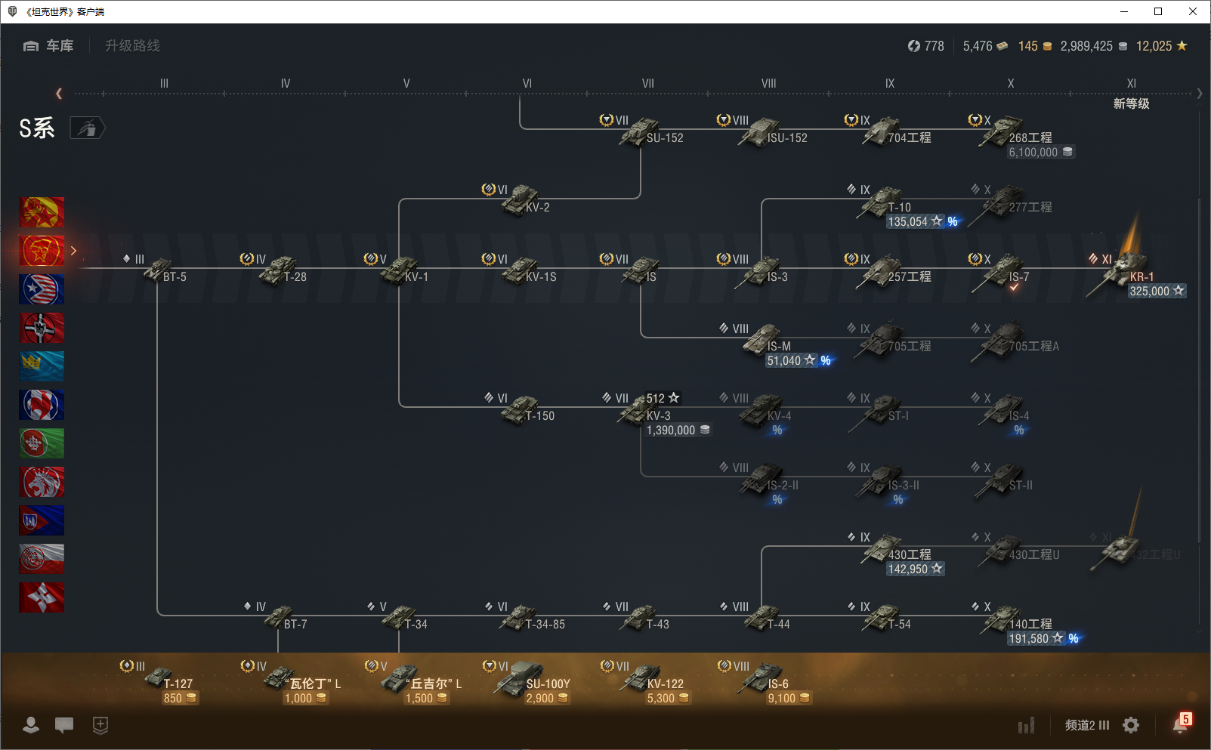Select the USA nation flag
This screenshot has height=750, width=1211.
click(x=42, y=289)
